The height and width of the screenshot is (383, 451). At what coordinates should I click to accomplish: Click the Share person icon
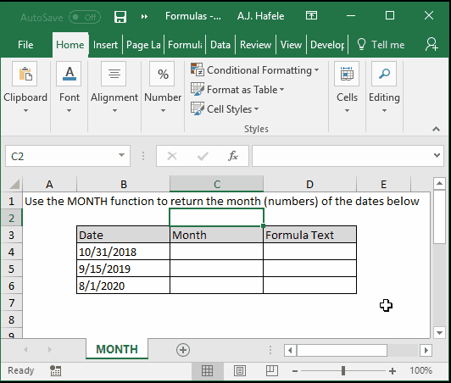pos(432,44)
